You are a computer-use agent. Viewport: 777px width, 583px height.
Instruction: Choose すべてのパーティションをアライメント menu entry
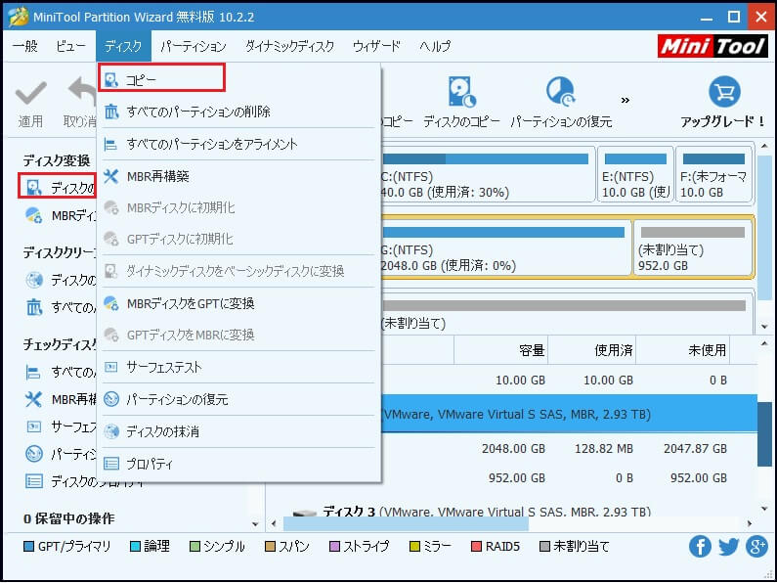(238, 144)
